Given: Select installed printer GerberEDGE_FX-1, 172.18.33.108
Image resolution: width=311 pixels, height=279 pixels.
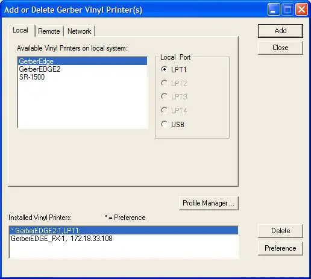Looking at the screenshot, I should pos(124,239).
